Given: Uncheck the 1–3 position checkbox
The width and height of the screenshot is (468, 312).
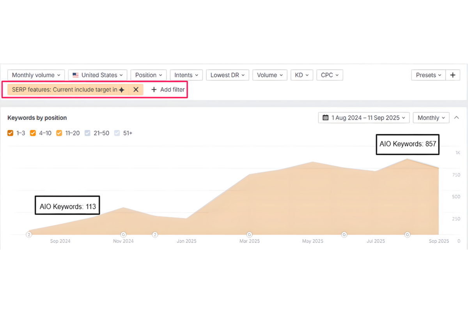Looking at the screenshot, I should (11, 133).
